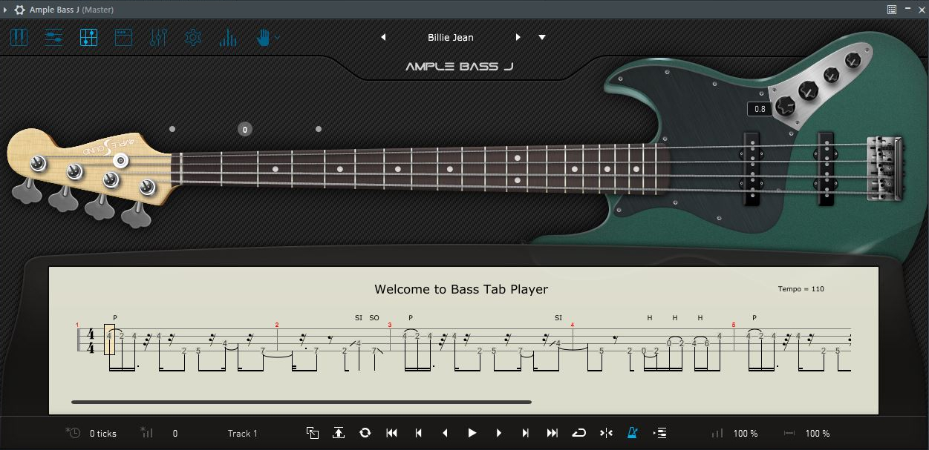Screen dimensions: 929x450
Task: Collapse the Ample Bass J plugin header
Action: (x=6, y=10)
